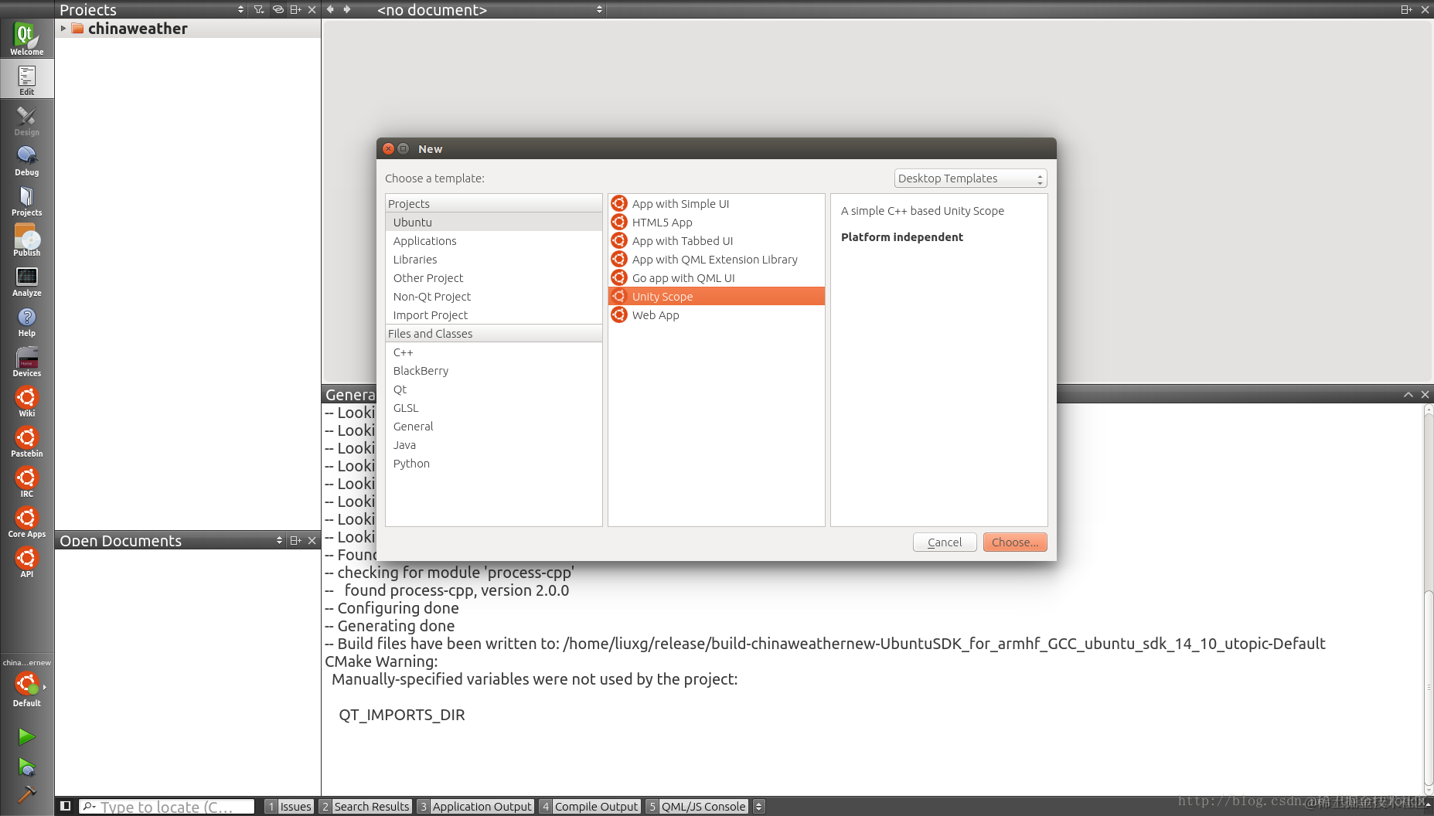Select the Python category
This screenshot has height=816, width=1434.
pyautogui.click(x=493, y=463)
